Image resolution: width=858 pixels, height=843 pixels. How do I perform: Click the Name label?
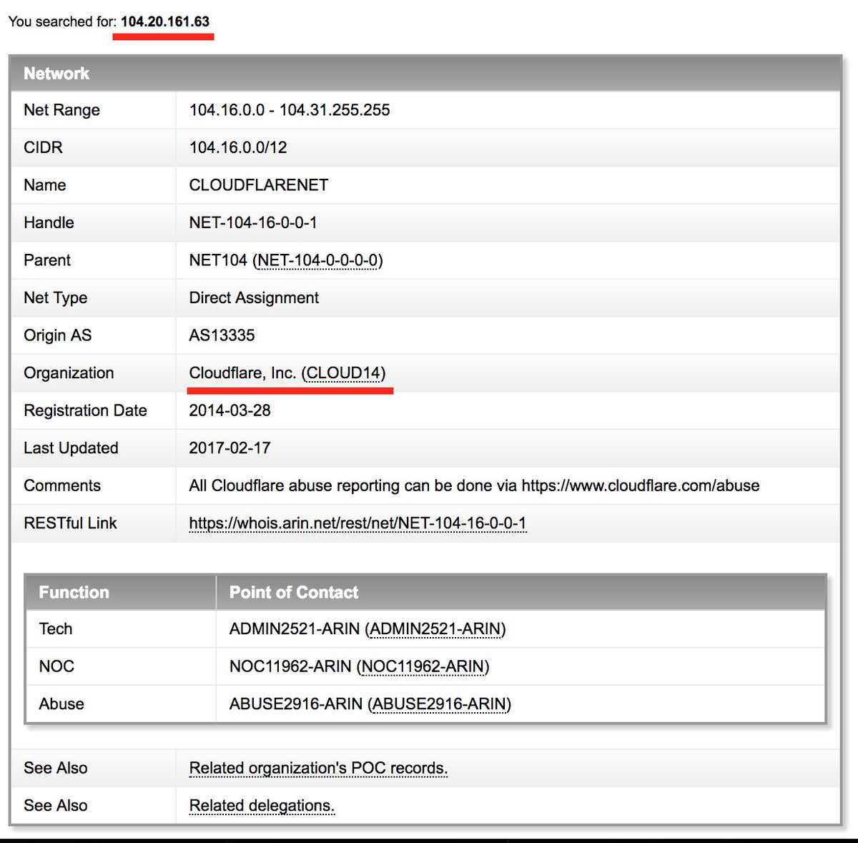(x=44, y=185)
